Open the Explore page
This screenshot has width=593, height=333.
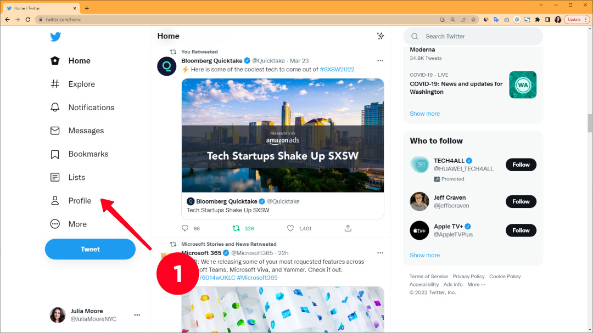(x=72, y=84)
